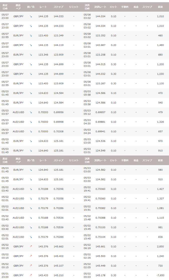Click the 0.20 lot size cell
This screenshot has width=169, height=280.
pyautogui.click(x=113, y=45)
